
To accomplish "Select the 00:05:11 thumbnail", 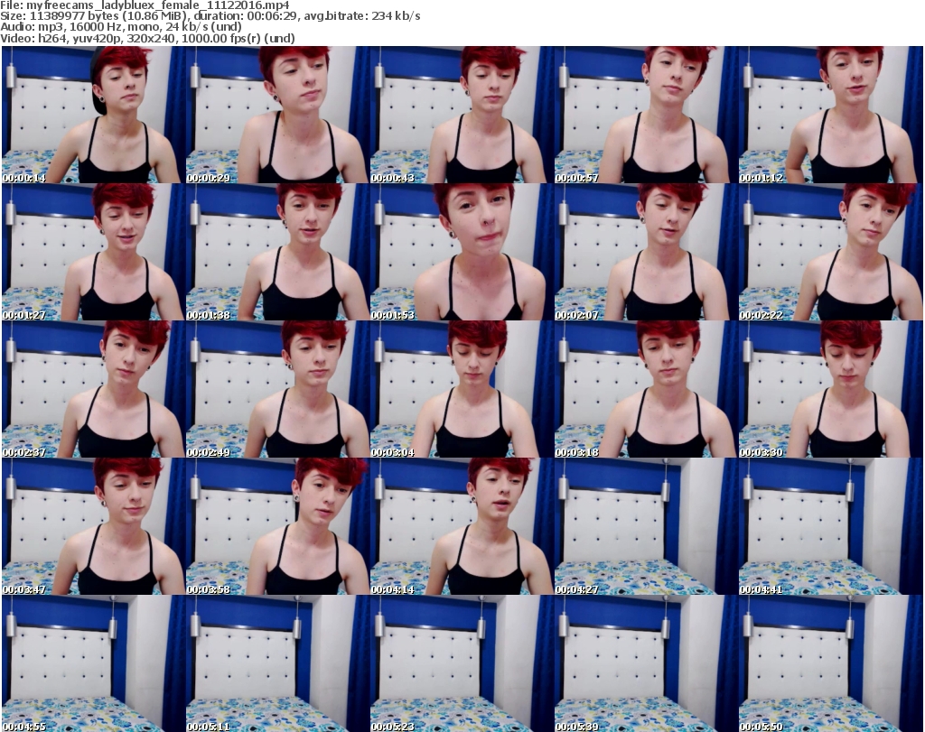I will (277, 663).
